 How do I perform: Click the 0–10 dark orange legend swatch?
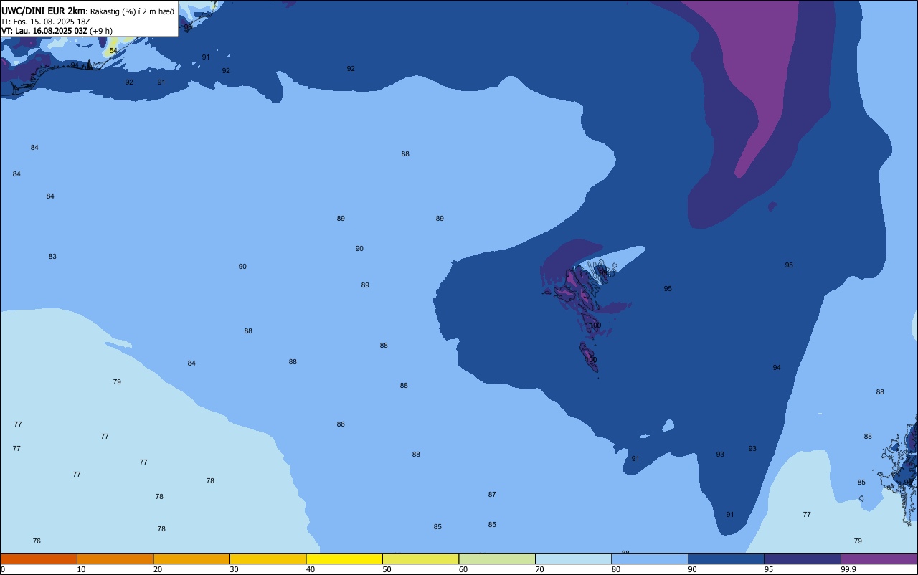point(39,559)
